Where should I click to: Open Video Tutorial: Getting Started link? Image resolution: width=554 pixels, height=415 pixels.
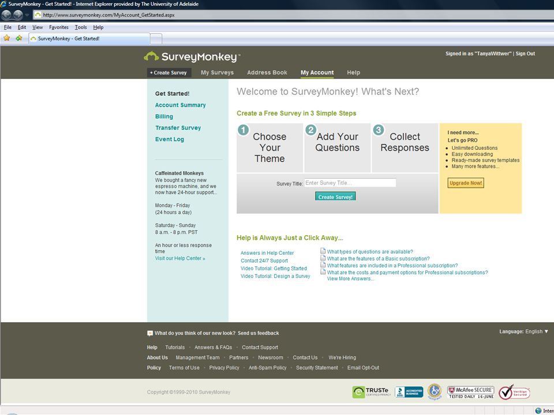coord(274,269)
